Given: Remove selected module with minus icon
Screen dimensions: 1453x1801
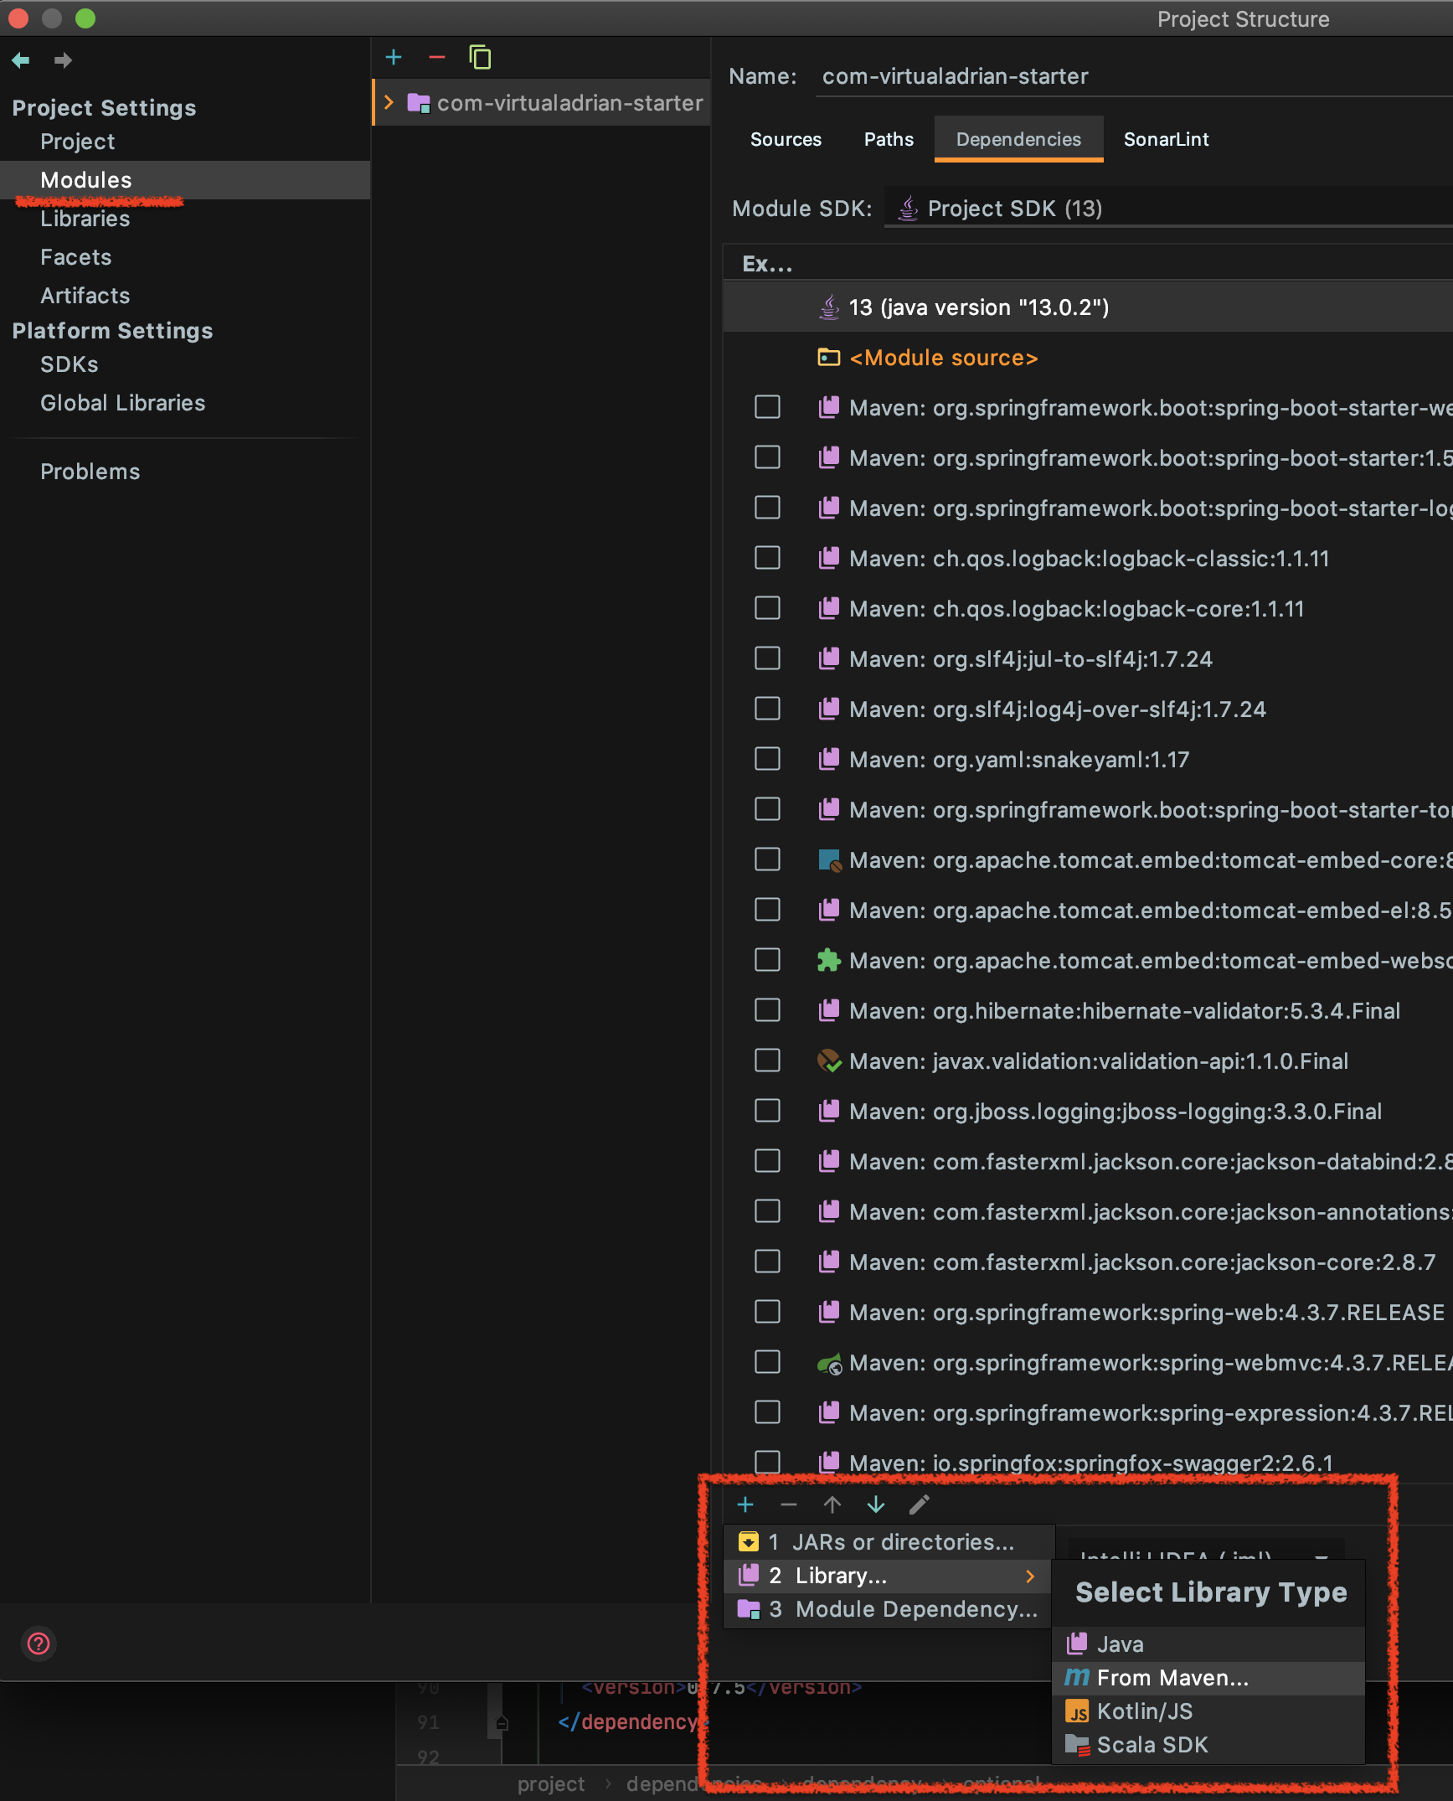Looking at the screenshot, I should coord(437,57).
